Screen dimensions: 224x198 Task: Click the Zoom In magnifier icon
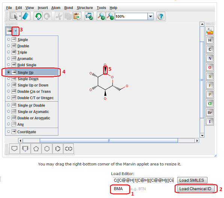[x=101, y=16]
